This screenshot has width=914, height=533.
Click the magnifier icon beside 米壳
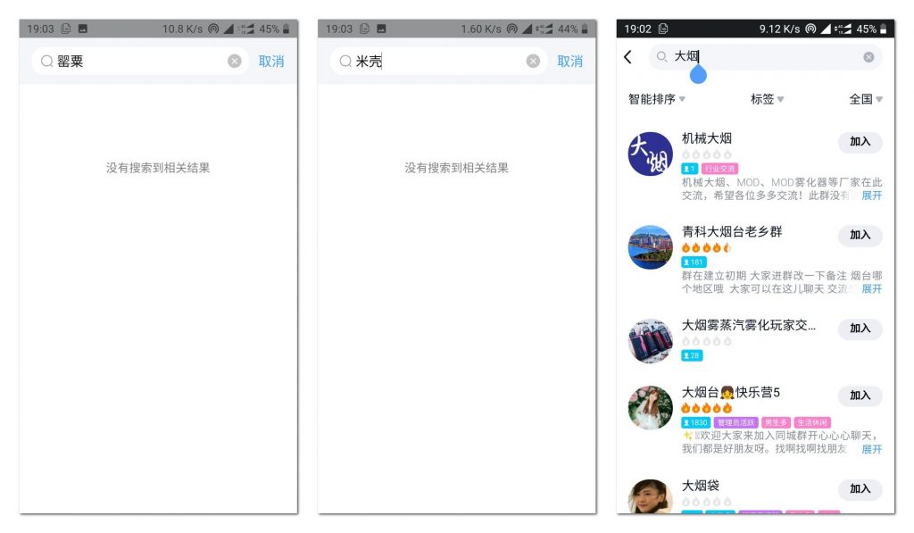click(345, 62)
